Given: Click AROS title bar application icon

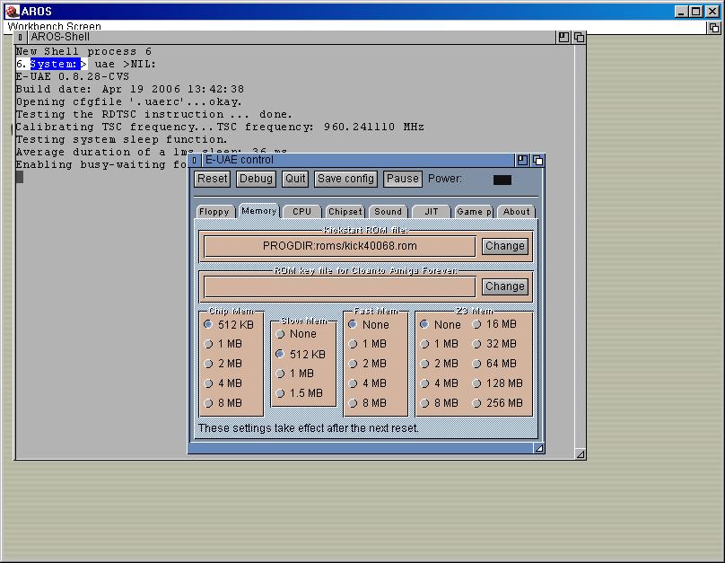Looking at the screenshot, I should 12,11.
